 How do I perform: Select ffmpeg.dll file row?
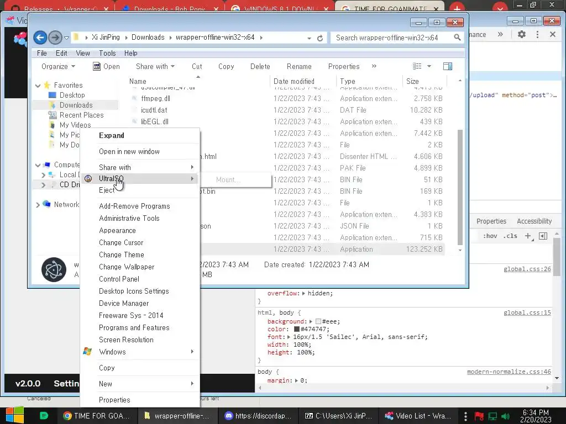(x=287, y=98)
